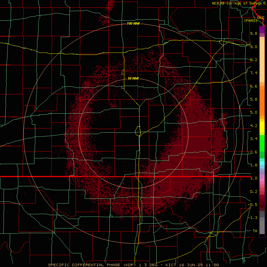This screenshot has width=267, height=267.
Task: Select the bright yellow color scale segment
Action: click(x=262, y=127)
